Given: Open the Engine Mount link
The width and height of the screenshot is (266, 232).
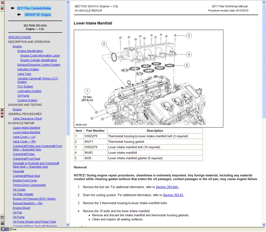Looking at the screenshot, I should (22, 208).
